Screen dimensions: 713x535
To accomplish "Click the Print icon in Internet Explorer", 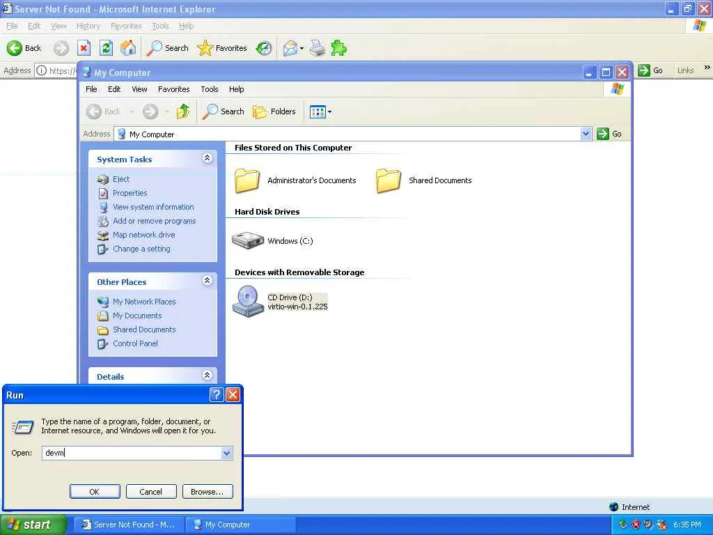I will coord(318,48).
